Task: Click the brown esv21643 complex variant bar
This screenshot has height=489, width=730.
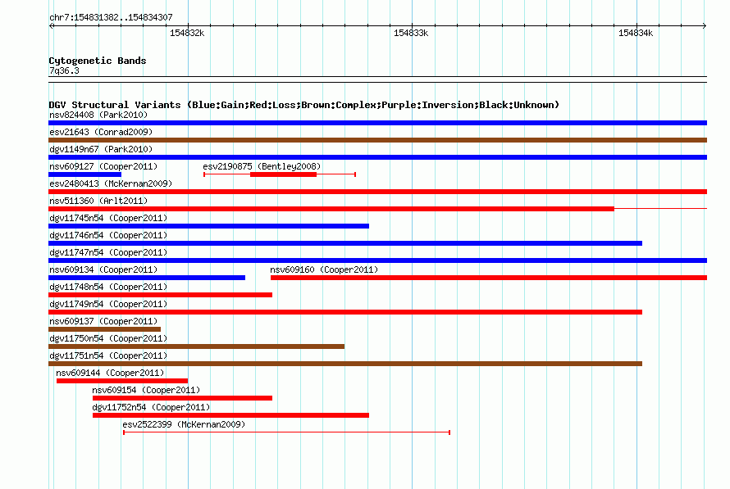Action: 377,140
